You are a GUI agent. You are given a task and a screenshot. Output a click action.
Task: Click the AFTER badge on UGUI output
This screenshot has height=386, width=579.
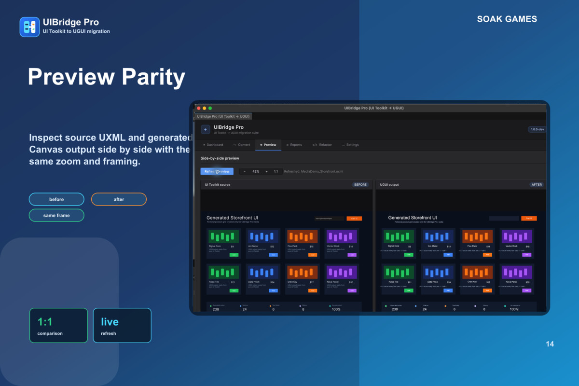tap(537, 185)
